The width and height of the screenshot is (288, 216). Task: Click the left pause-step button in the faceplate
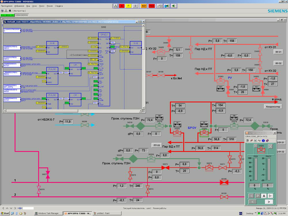coord(251,196)
